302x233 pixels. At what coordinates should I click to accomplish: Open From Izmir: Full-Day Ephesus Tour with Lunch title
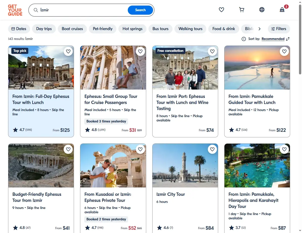pyautogui.click(x=41, y=99)
